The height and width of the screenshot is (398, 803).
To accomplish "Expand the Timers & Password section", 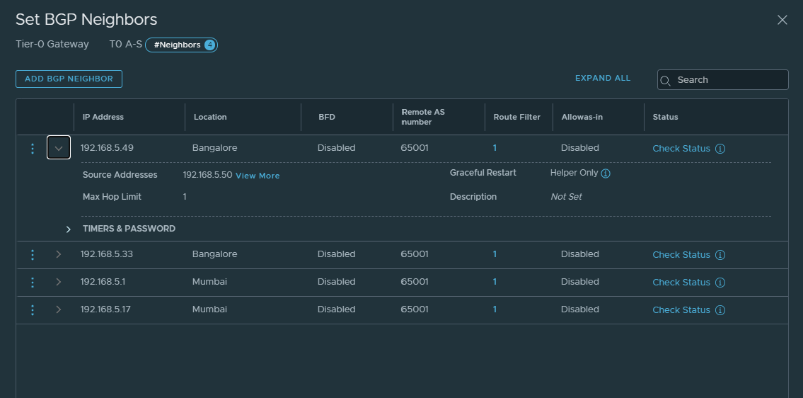I will 69,229.
